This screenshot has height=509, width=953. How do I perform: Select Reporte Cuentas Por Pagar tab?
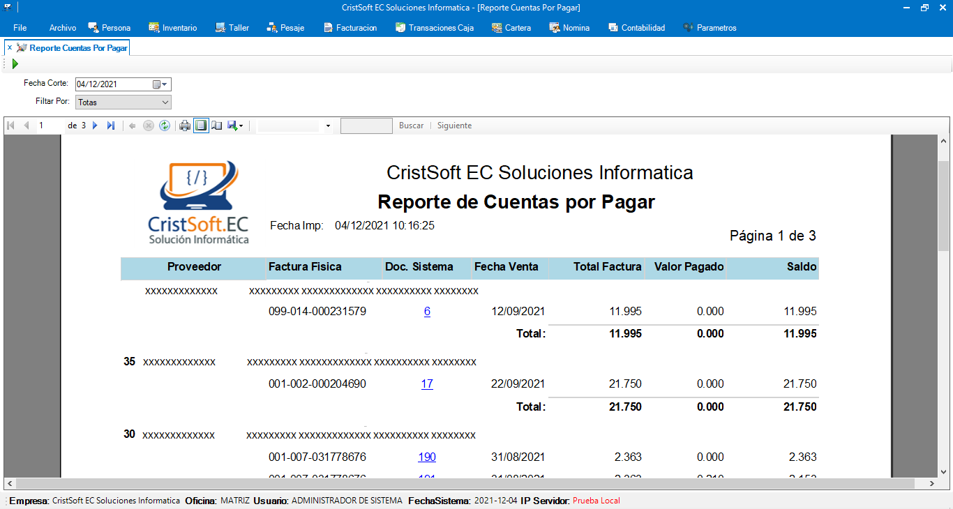point(78,48)
